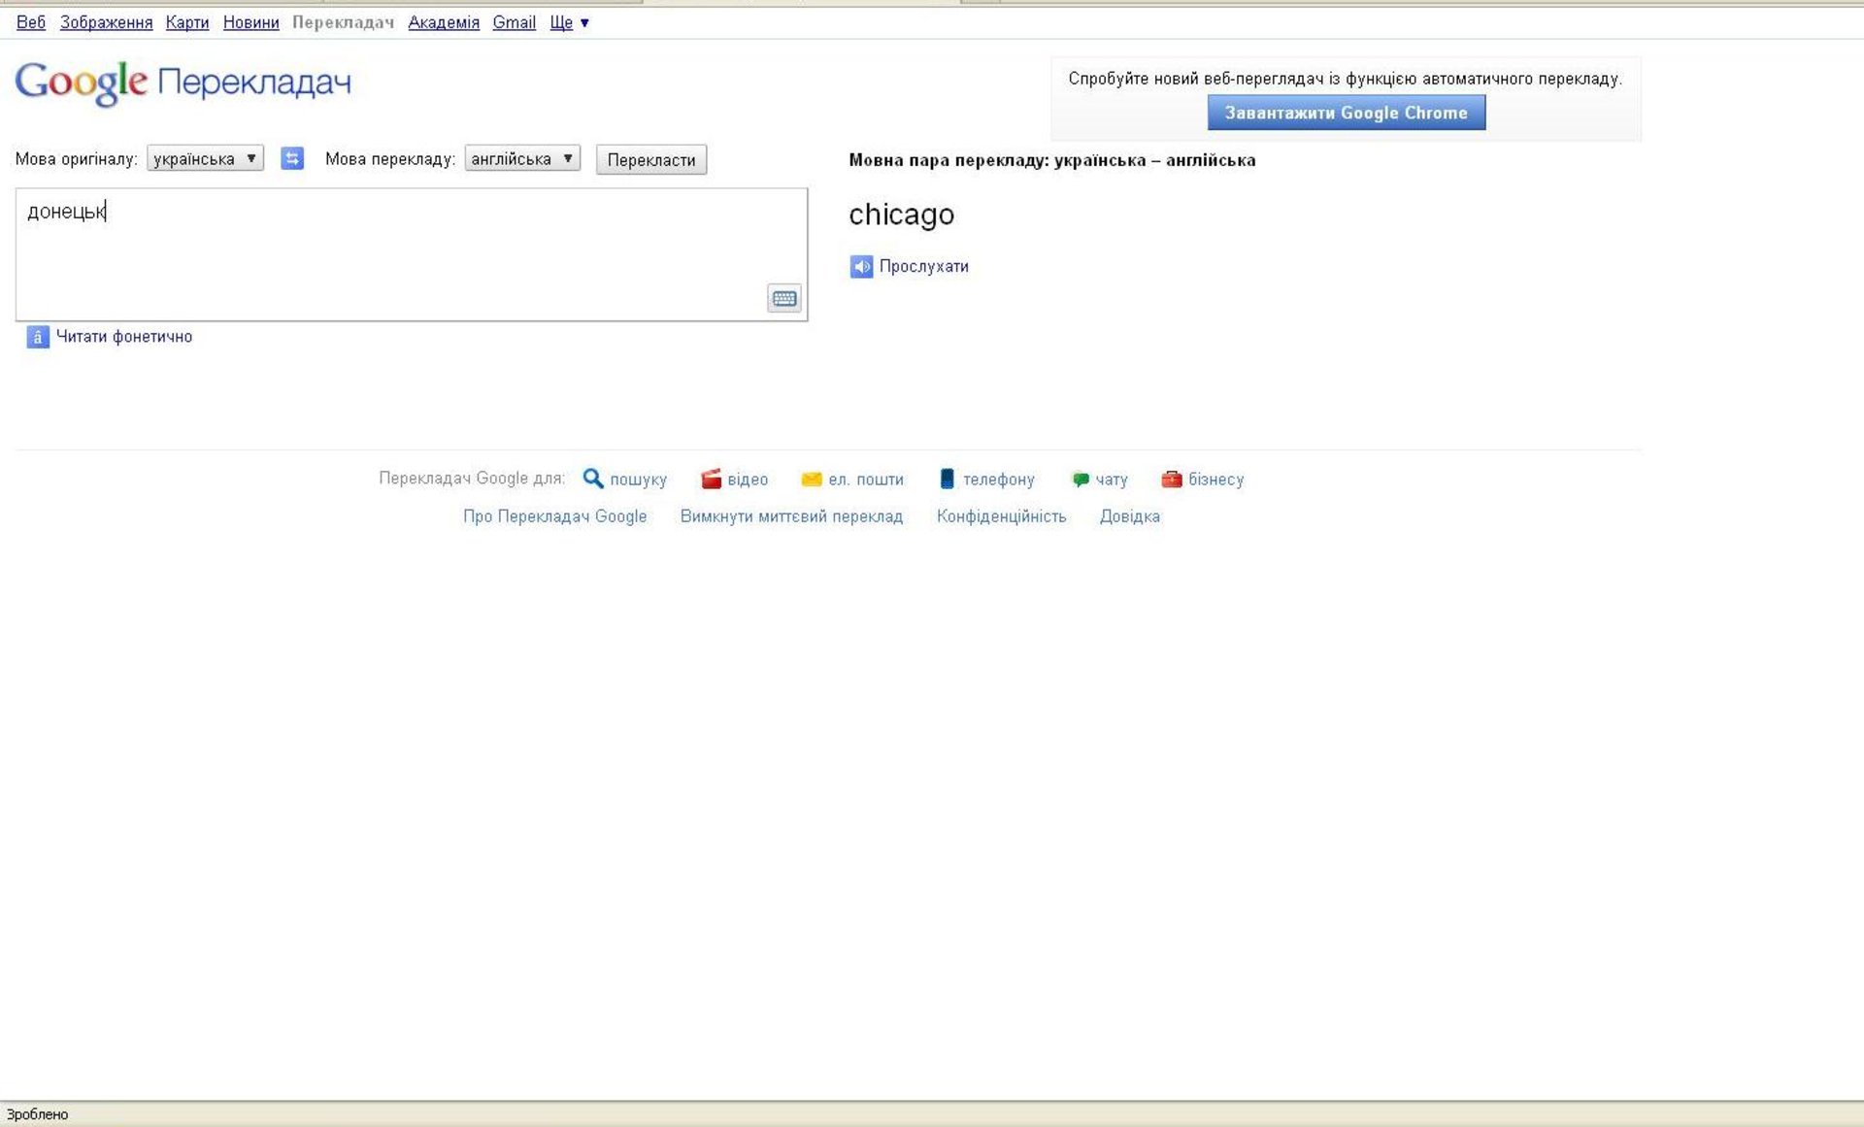Click the Google logo
Image resolution: width=1864 pixels, height=1127 pixels.
coord(82,83)
